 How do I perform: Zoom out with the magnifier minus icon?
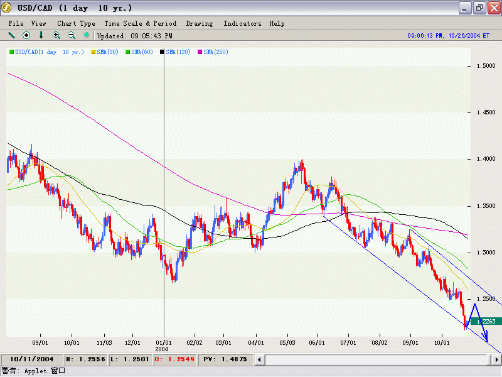pyautogui.click(x=72, y=35)
